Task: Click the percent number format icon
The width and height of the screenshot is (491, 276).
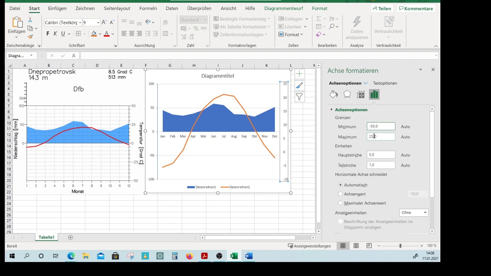Action: 196,28
